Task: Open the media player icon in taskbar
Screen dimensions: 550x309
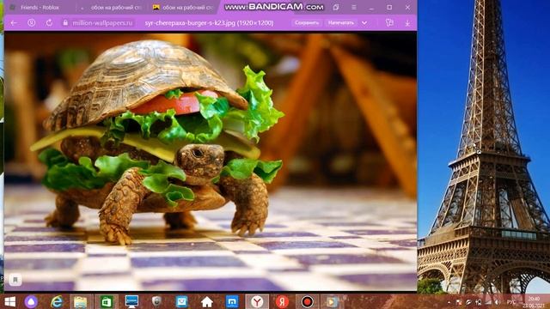Action: tap(331, 301)
